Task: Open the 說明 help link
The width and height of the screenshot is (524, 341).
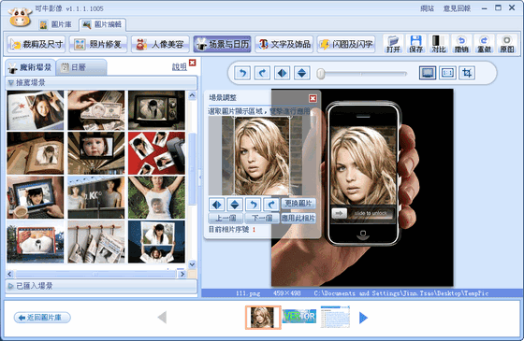Action: 179,67
